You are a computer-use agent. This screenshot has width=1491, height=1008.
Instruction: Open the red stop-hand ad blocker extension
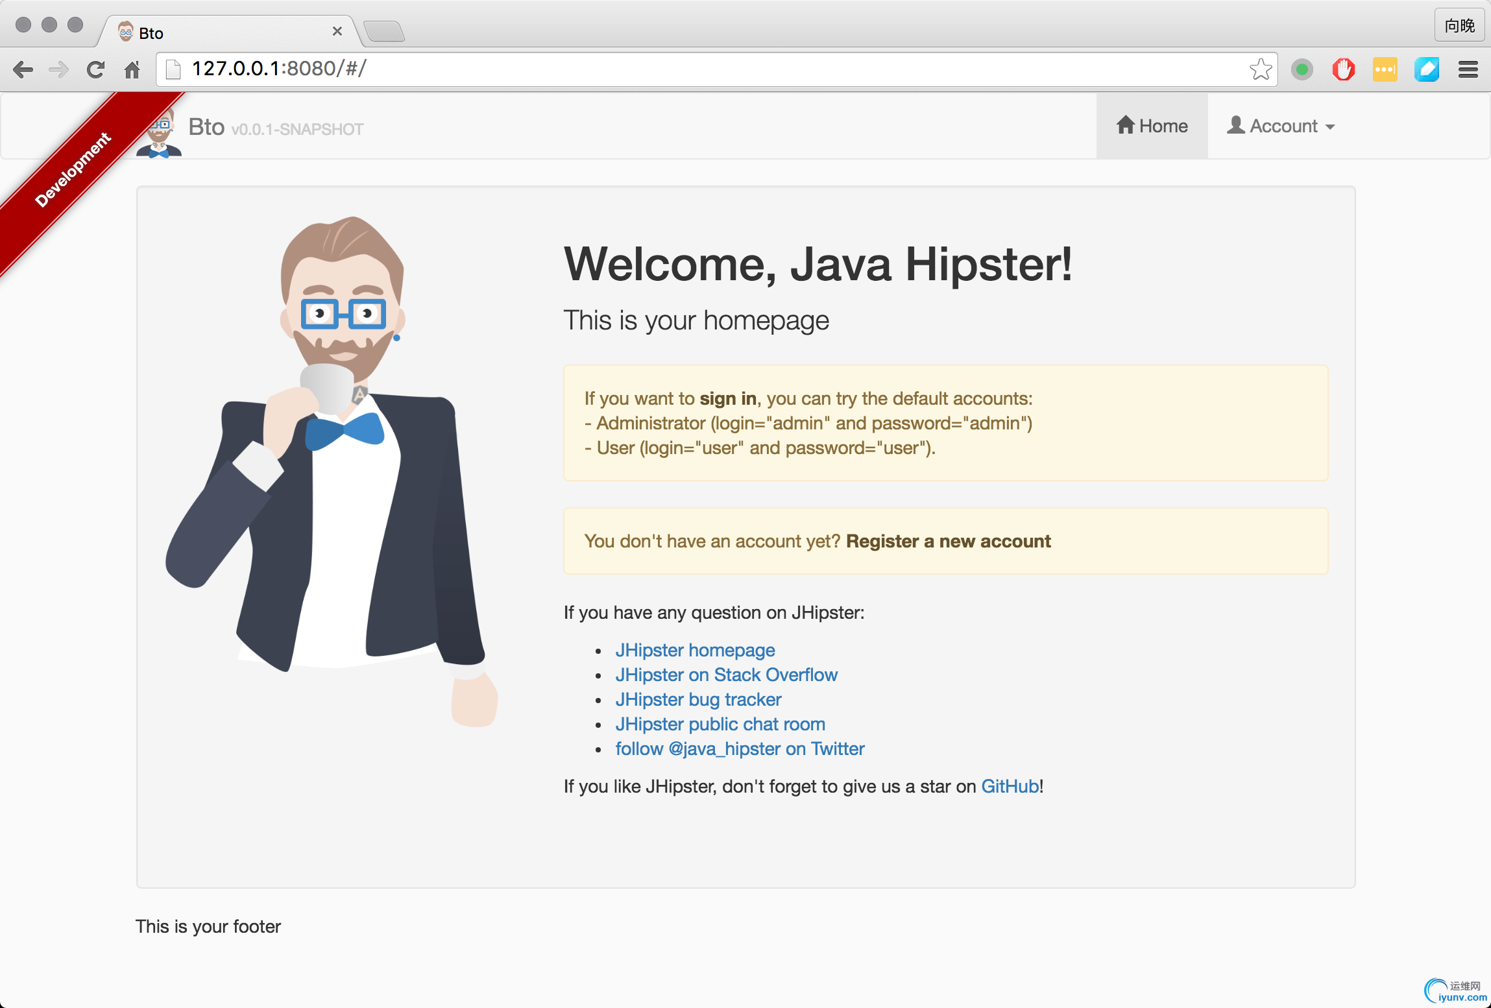point(1343,69)
